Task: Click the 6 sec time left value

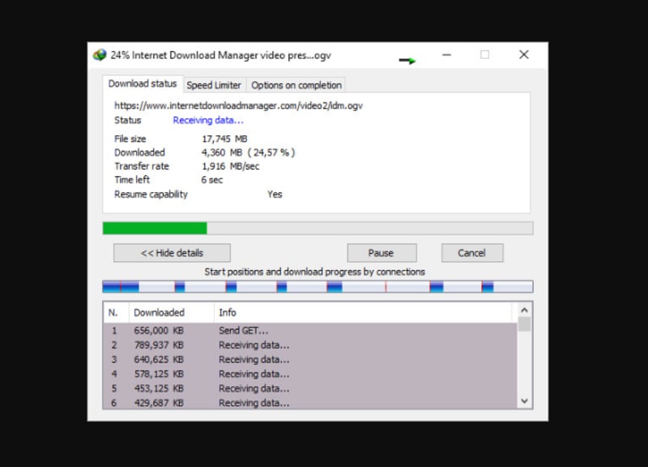Action: tap(212, 180)
